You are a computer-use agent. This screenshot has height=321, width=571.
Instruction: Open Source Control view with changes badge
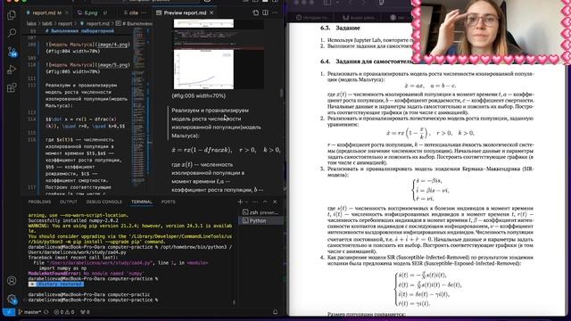(12, 52)
